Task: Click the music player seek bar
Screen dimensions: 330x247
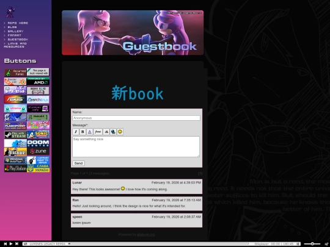Action: (159, 243)
